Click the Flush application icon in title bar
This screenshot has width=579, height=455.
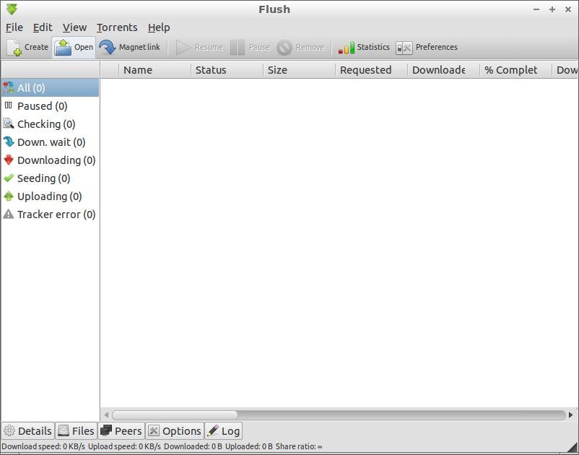tap(12, 9)
